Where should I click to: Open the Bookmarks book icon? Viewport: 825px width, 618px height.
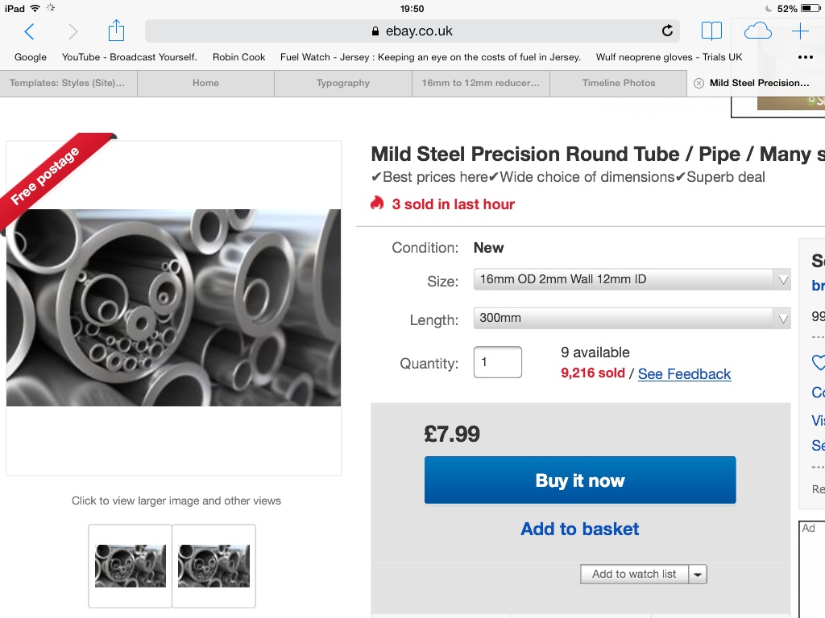click(x=711, y=31)
